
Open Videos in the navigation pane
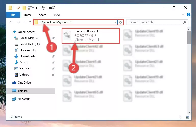click(x=22, y=75)
